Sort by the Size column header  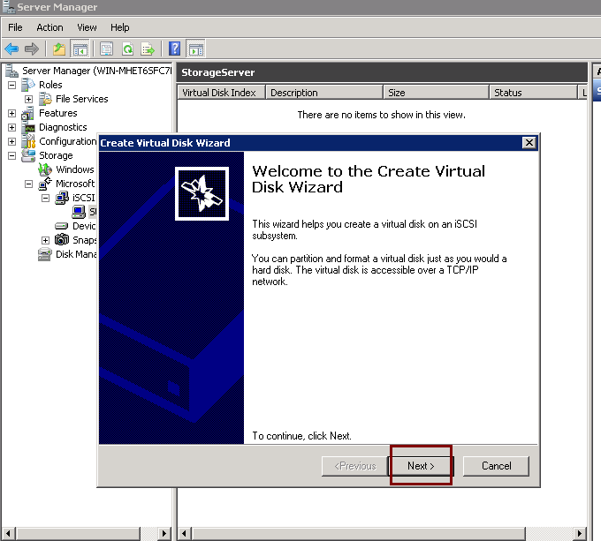(436, 93)
